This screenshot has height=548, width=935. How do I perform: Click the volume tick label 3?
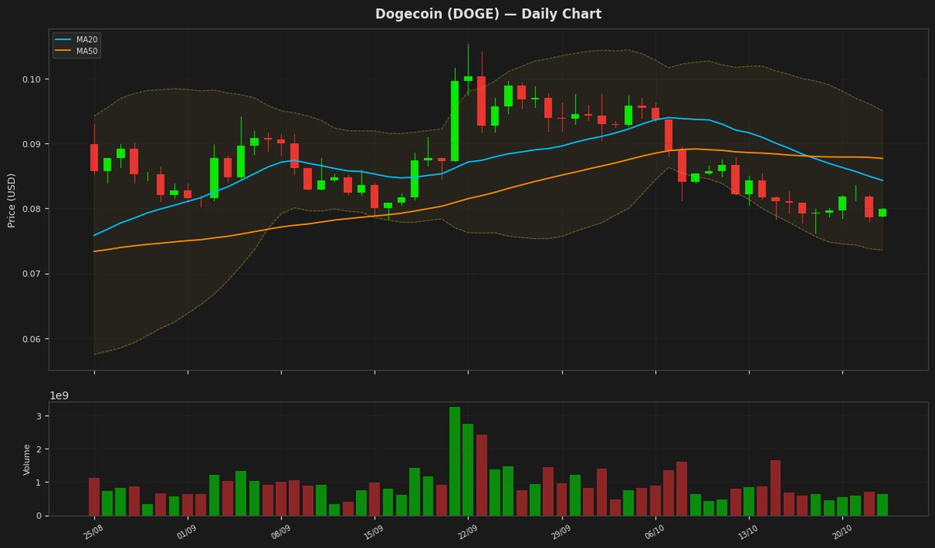40,416
